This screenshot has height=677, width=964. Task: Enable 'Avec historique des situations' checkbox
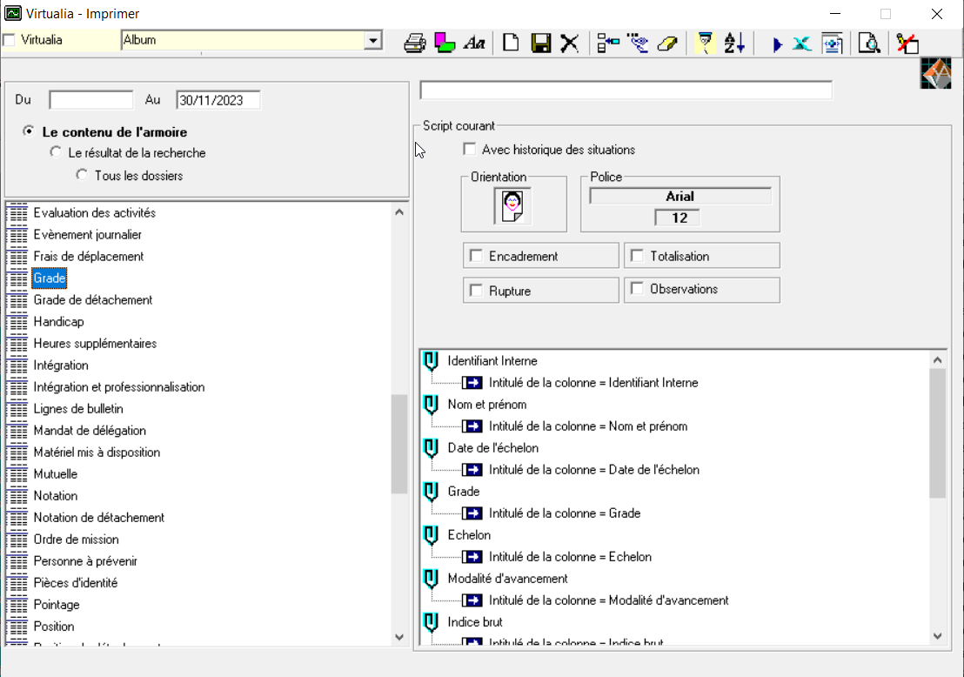pyautogui.click(x=471, y=150)
